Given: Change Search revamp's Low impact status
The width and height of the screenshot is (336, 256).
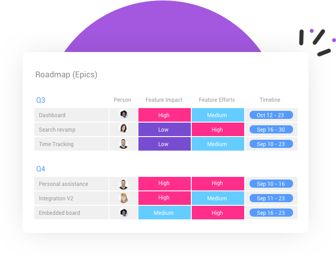Looking at the screenshot, I should pos(165,129).
